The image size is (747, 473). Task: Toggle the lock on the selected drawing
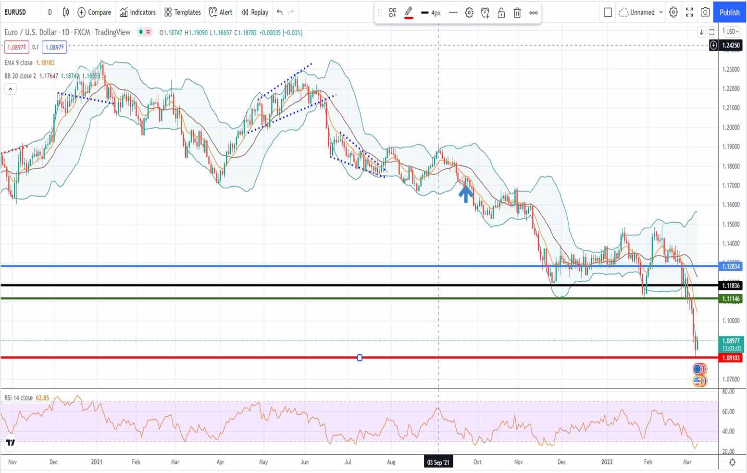tap(501, 13)
